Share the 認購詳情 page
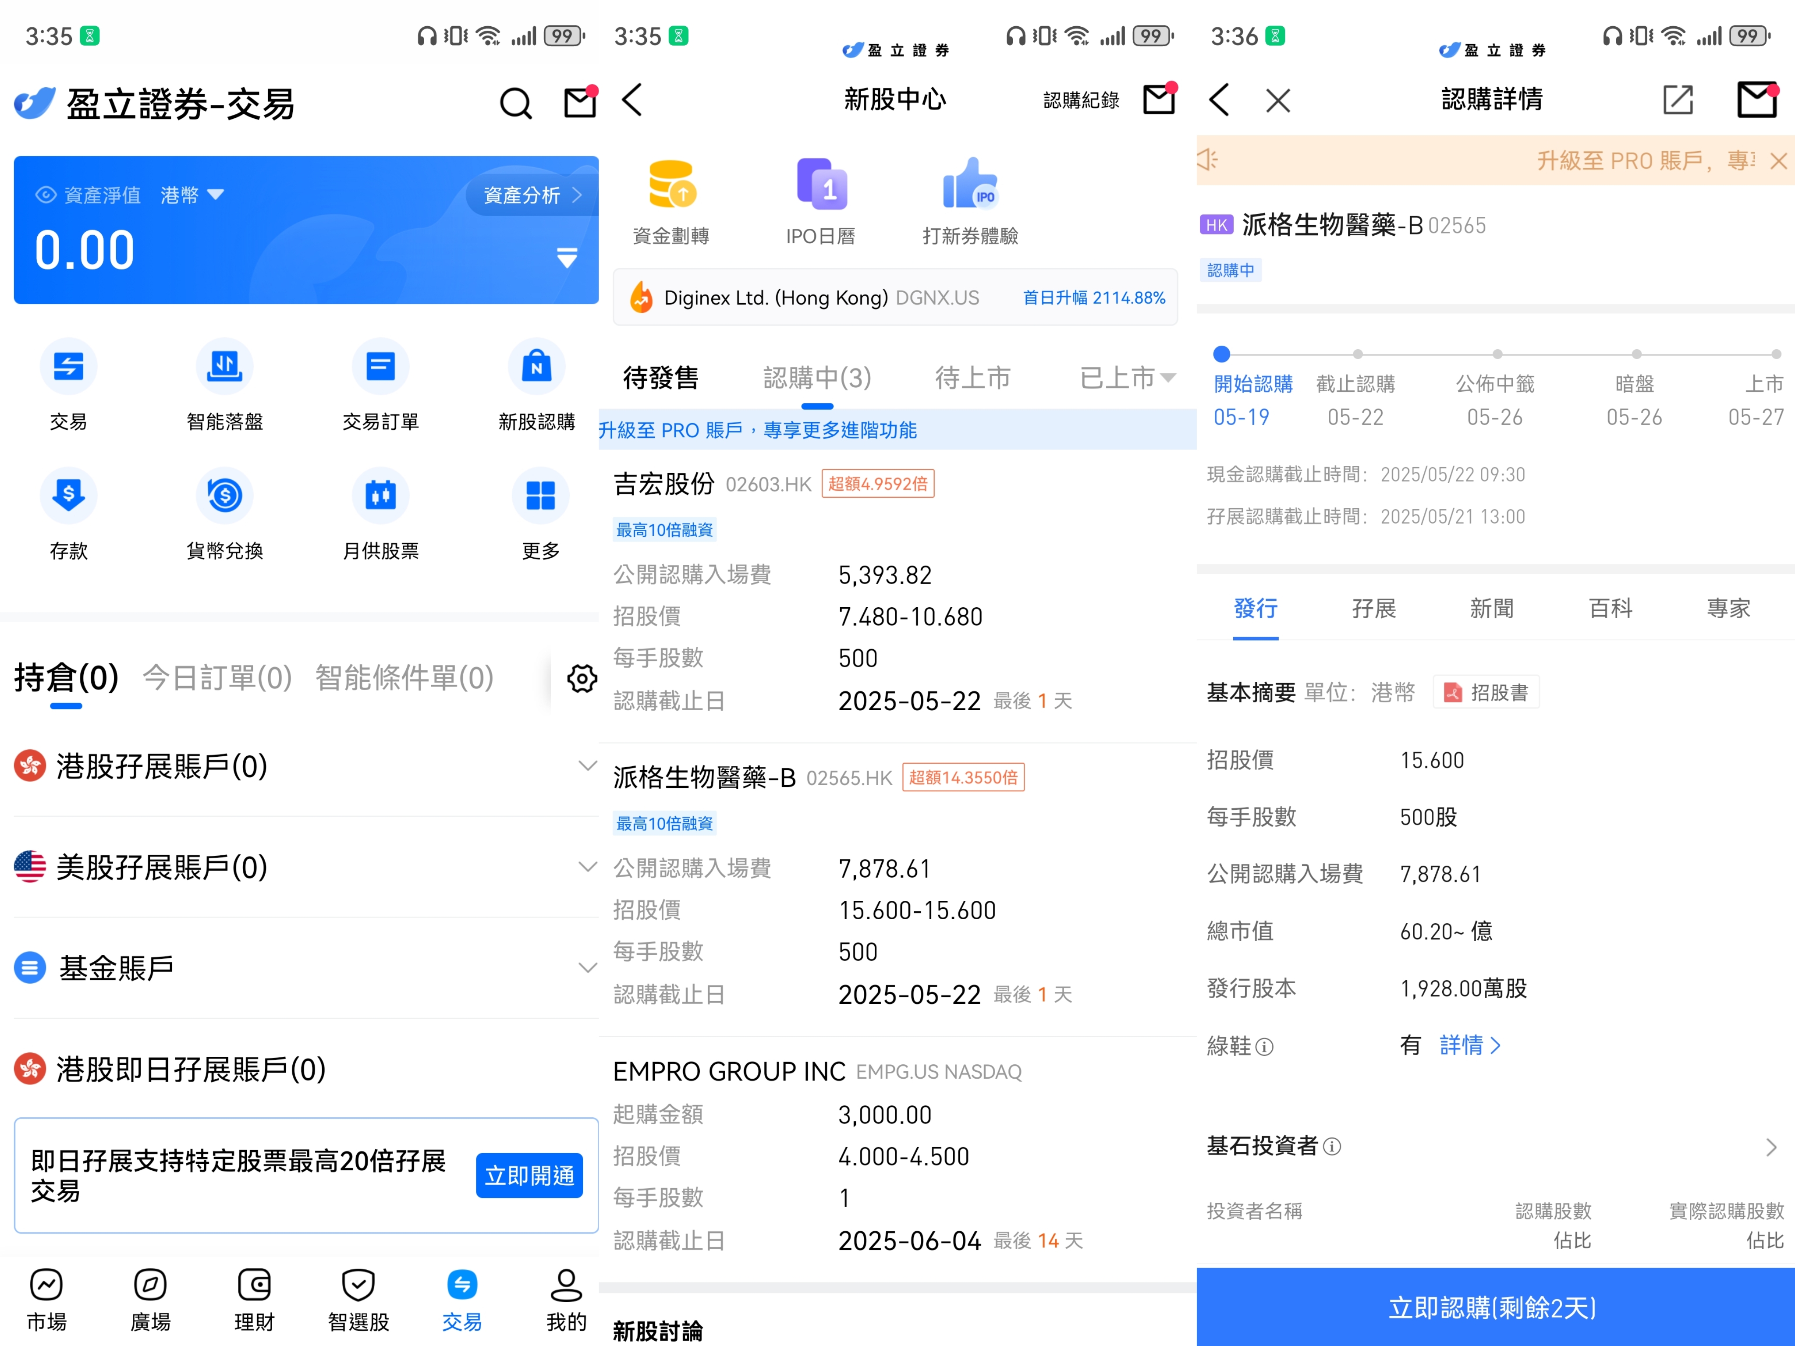The height and width of the screenshot is (1346, 1795). coord(1678,100)
